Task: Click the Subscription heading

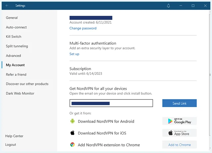Action: [80, 69]
